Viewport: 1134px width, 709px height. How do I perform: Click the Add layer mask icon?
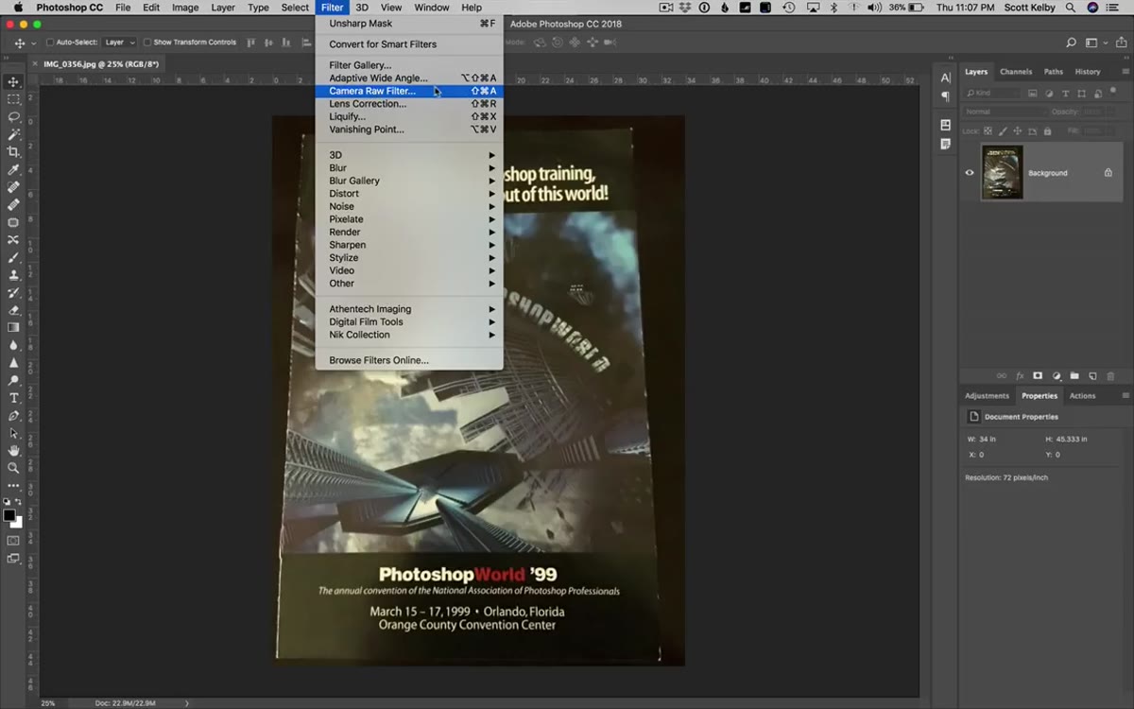point(1038,376)
